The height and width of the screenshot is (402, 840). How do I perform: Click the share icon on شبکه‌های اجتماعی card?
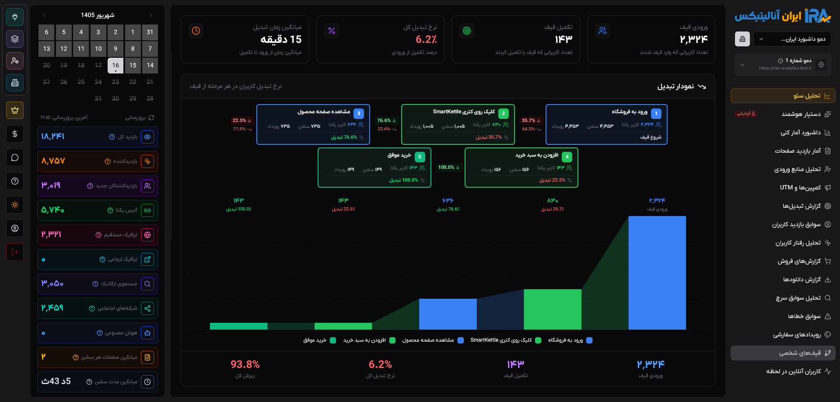coord(148,308)
